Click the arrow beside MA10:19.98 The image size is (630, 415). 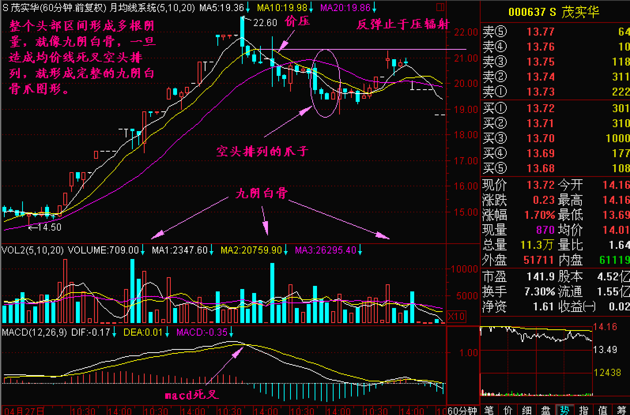[x=311, y=8]
